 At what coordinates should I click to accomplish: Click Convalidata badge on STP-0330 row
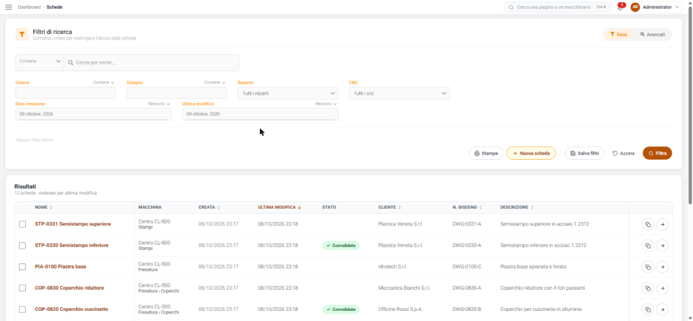341,245
